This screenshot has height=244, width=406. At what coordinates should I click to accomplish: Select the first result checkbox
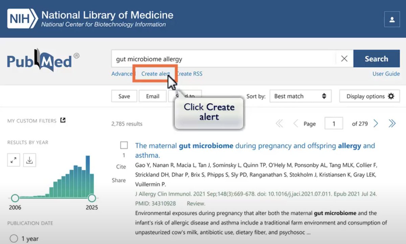tap(124, 145)
